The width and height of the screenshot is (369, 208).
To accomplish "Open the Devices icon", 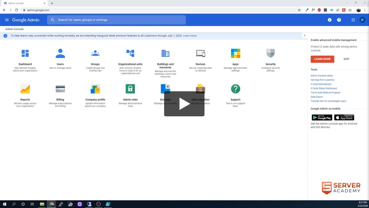I will coord(200,54).
